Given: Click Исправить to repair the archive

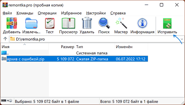Looking at the screenshot, I should tap(167, 25).
